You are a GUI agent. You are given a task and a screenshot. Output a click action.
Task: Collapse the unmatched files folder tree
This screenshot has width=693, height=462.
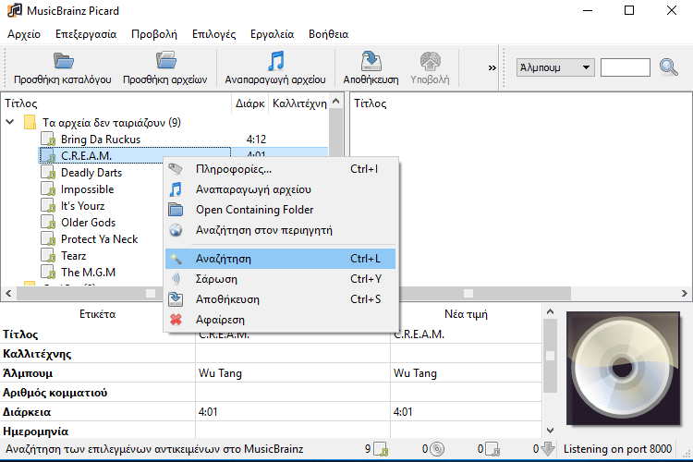pos(10,122)
